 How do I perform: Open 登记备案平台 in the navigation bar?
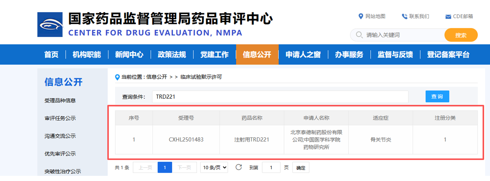pos(448,54)
